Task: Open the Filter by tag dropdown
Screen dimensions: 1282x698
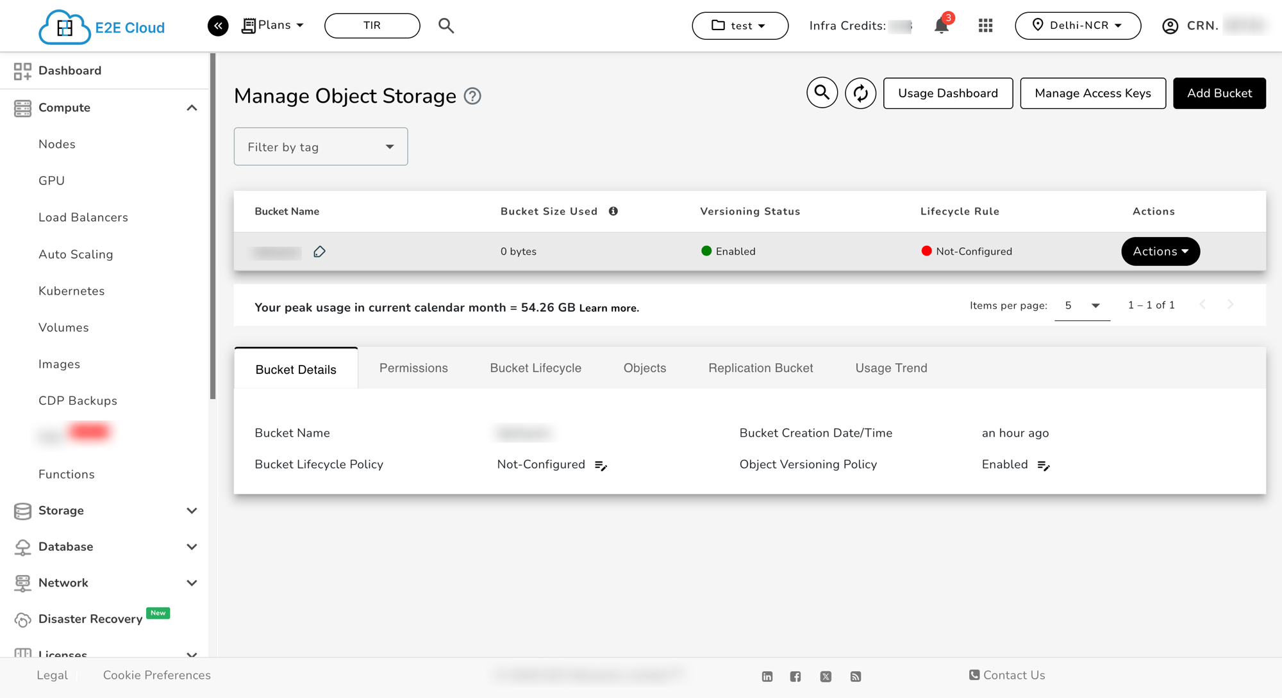Action: (x=320, y=147)
